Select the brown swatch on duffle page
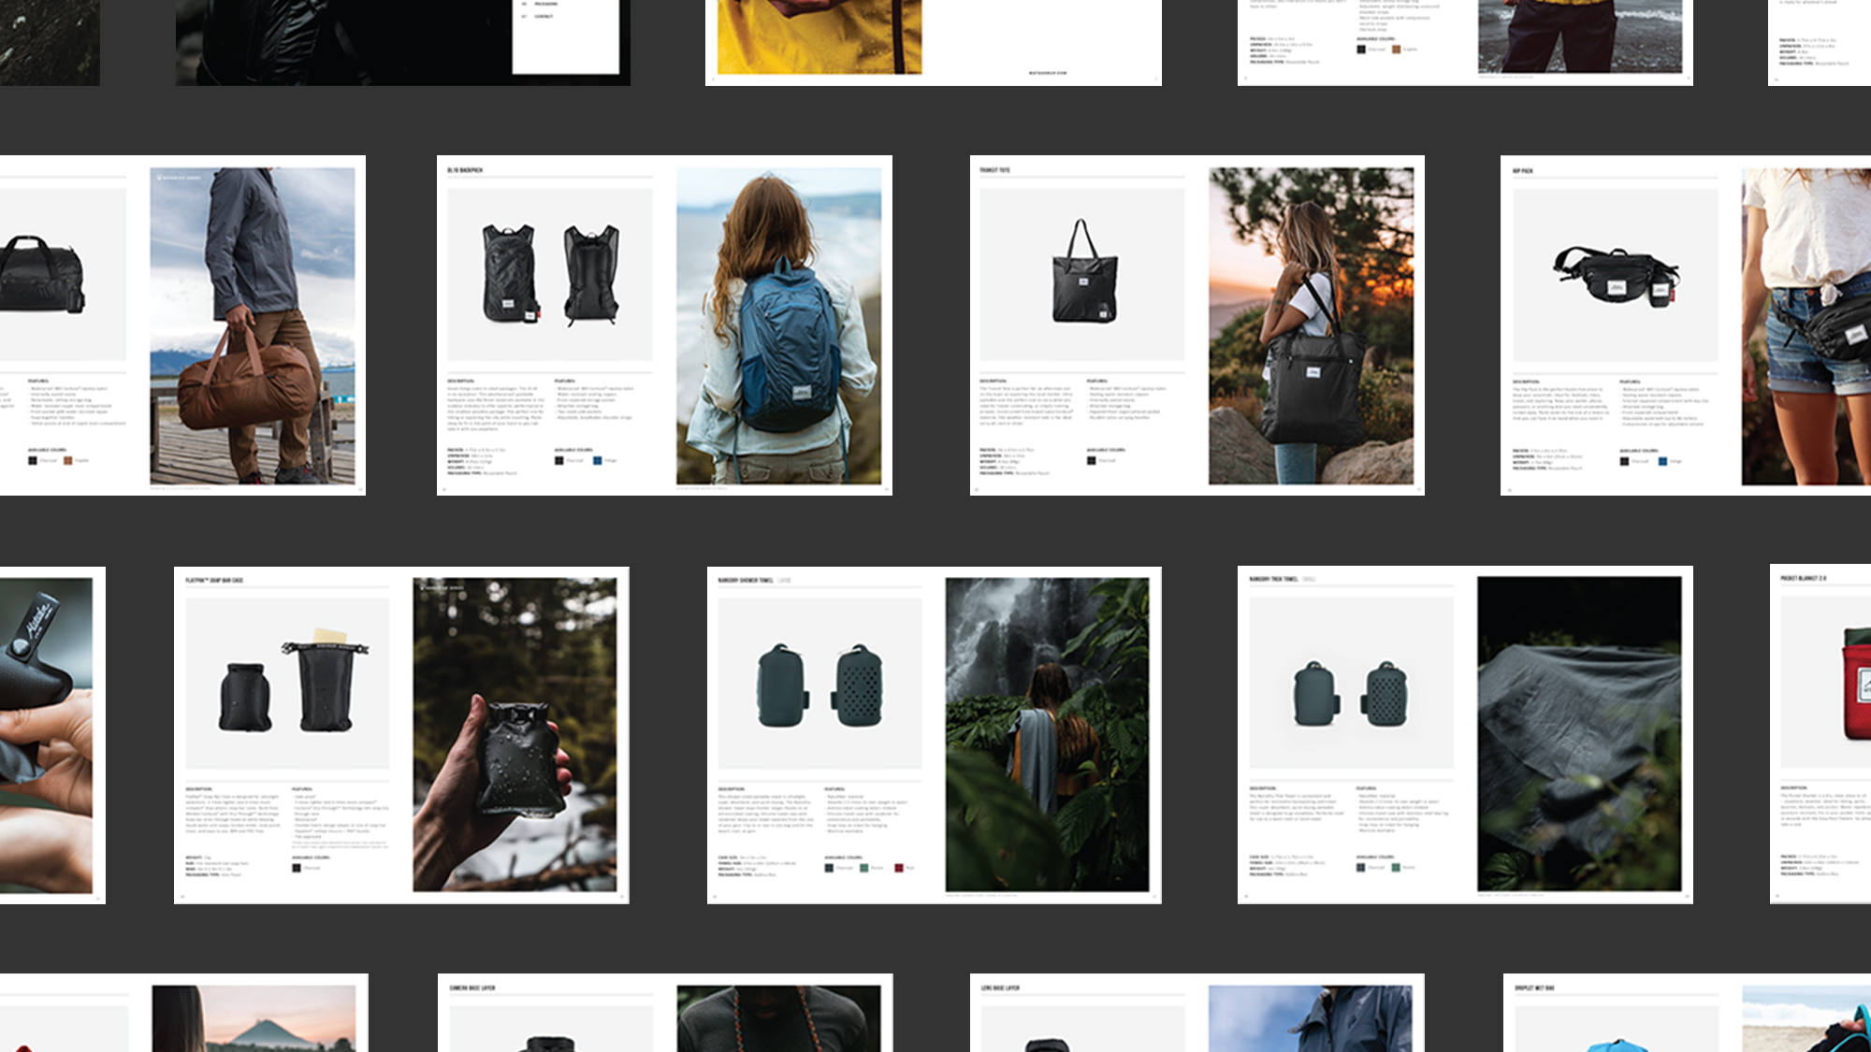1871x1052 pixels. pos(67,460)
